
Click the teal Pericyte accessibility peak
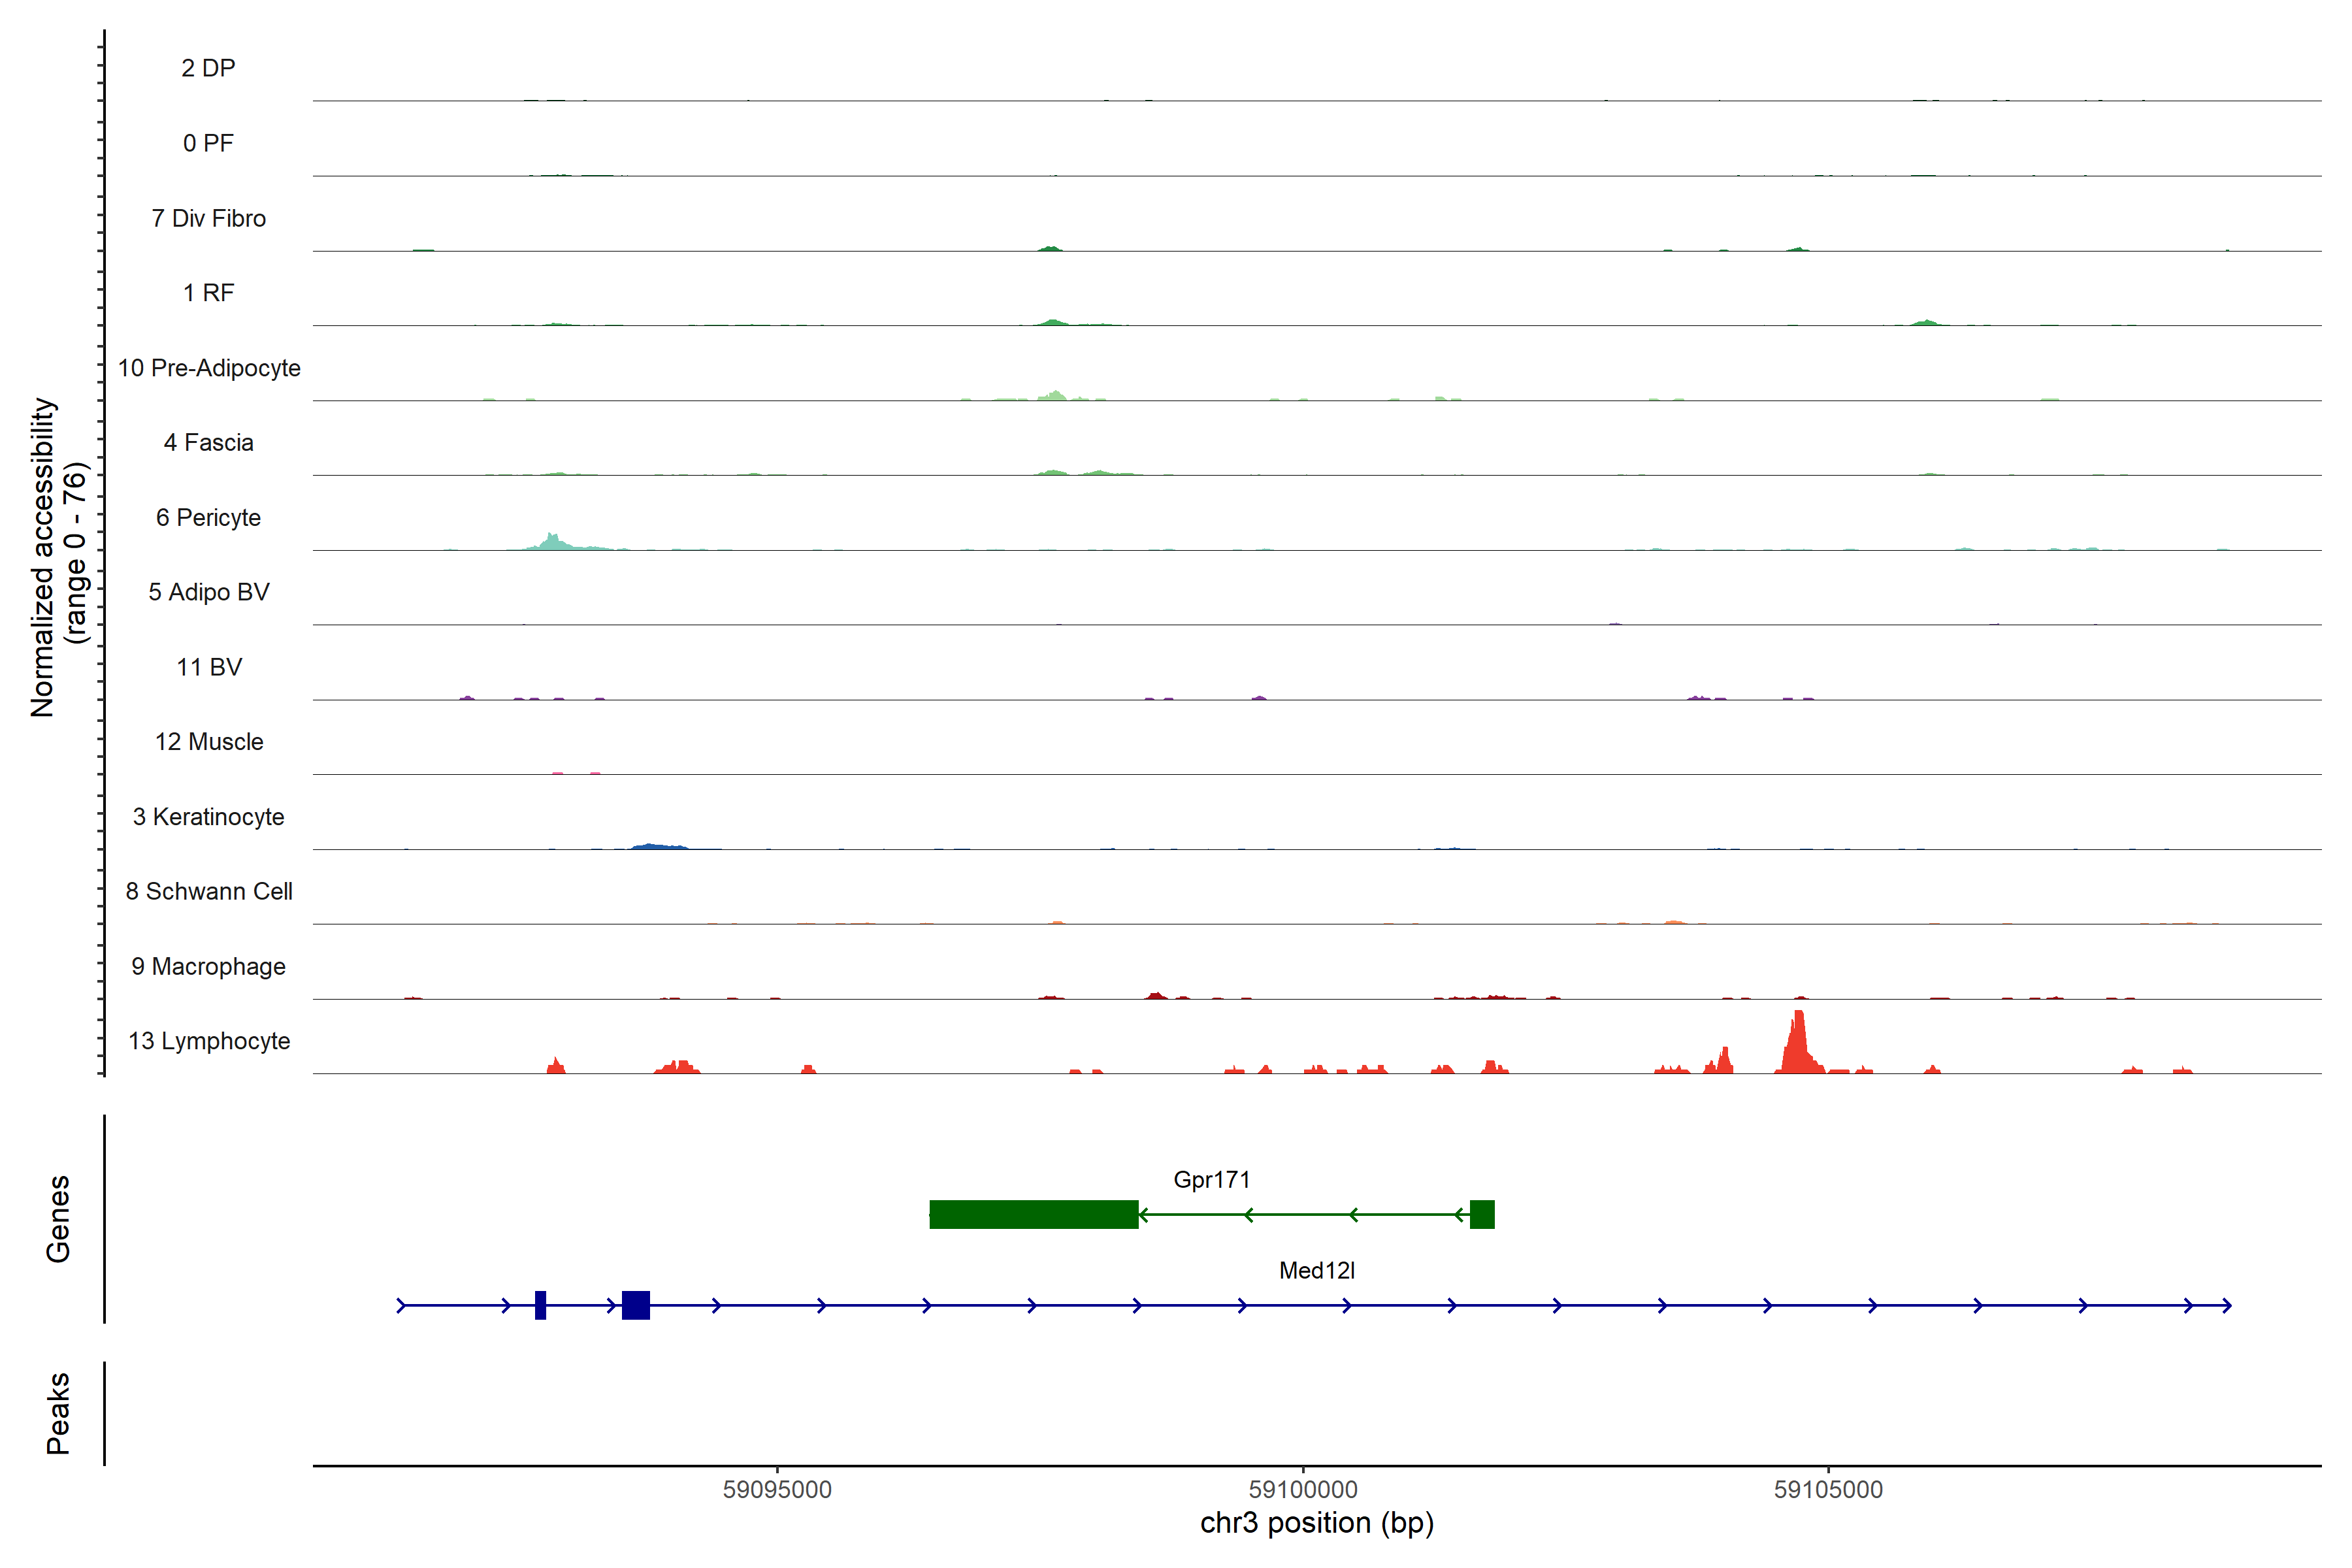553,542
